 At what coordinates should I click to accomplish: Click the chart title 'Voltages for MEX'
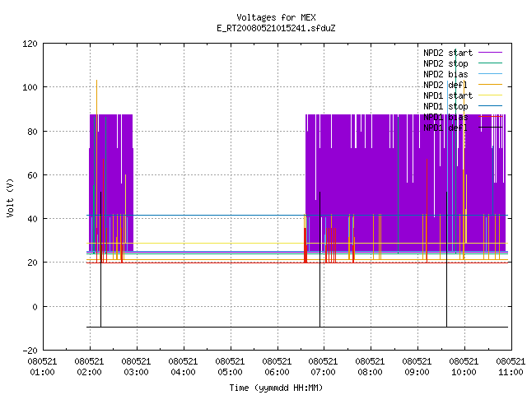click(x=276, y=17)
